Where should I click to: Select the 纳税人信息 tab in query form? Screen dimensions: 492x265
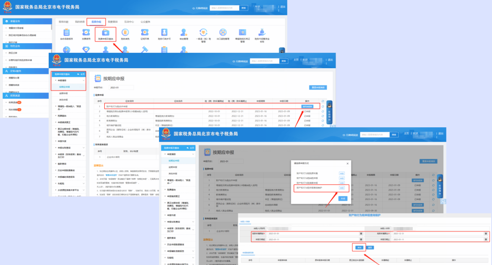(245, 222)
